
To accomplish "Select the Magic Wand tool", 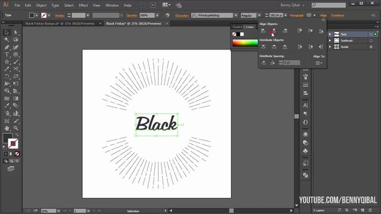I will [7, 40].
